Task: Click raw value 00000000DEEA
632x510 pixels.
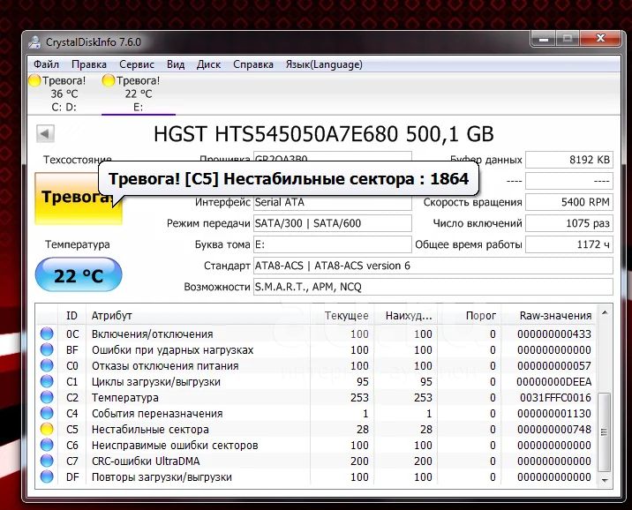Action: click(553, 381)
